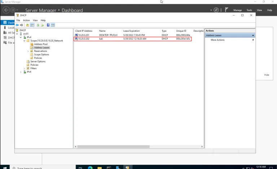The image size is (277, 169).
Task: Click the Task View taskbar icon
Action: point(80,168)
